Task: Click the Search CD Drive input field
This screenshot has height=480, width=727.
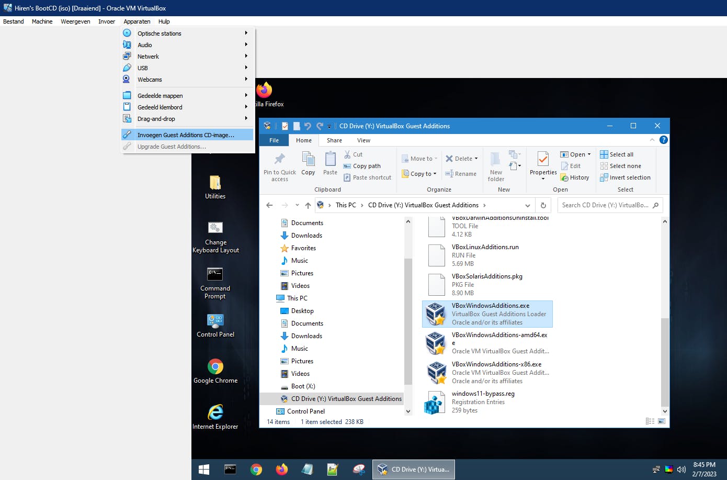Action: (604, 205)
